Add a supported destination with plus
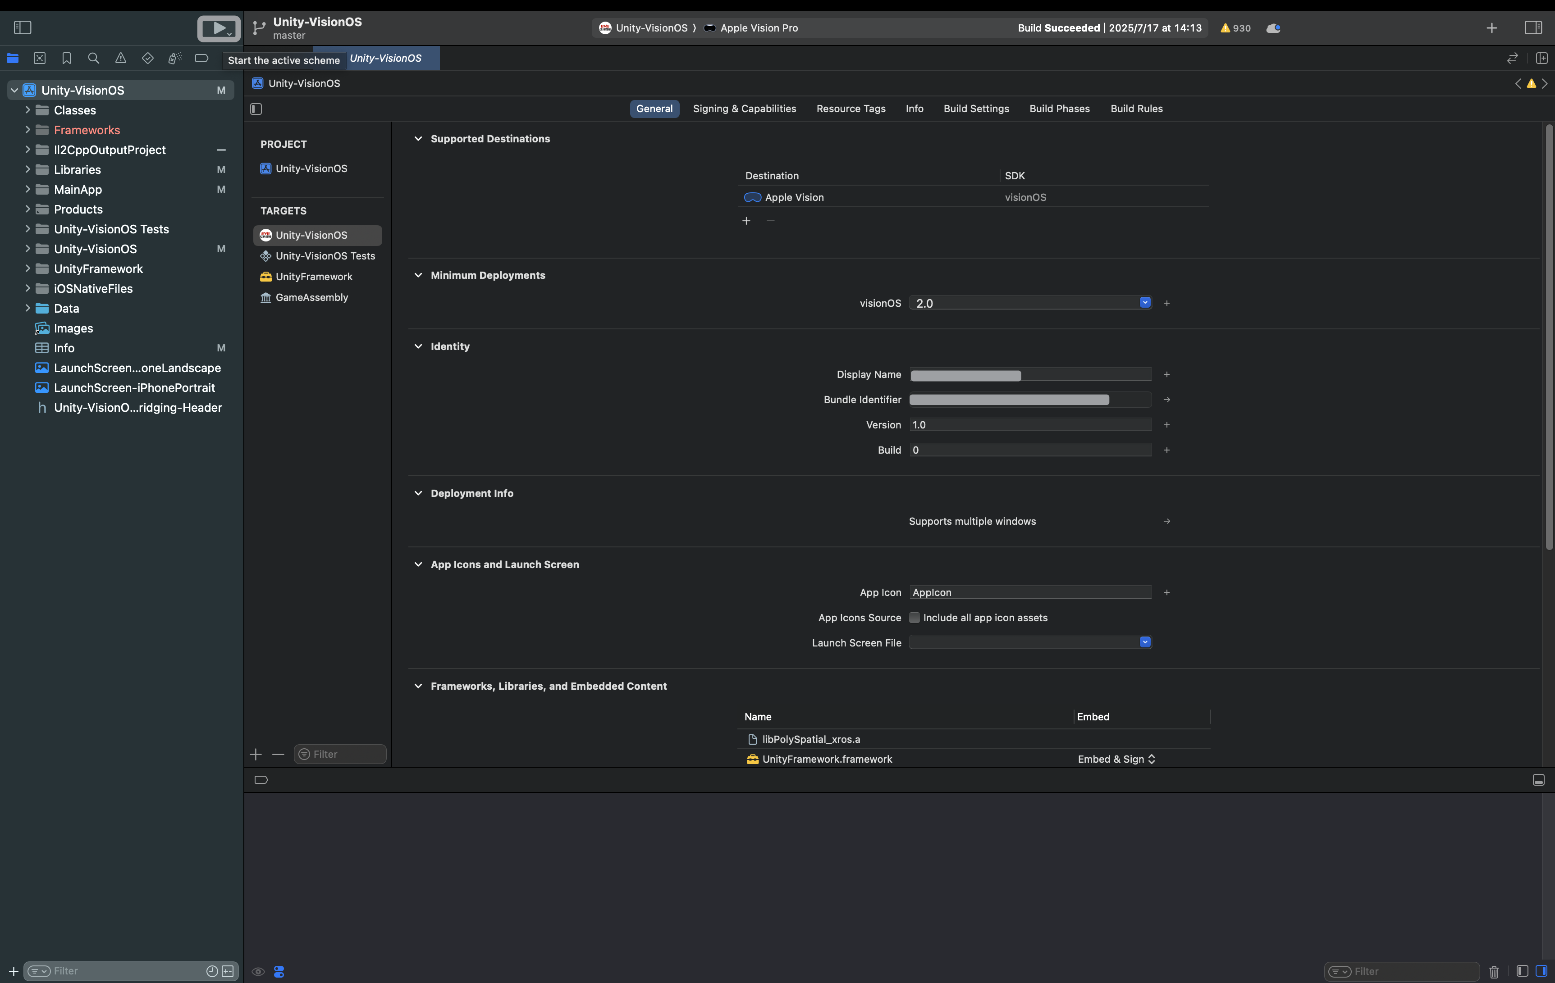1555x983 pixels. point(746,221)
